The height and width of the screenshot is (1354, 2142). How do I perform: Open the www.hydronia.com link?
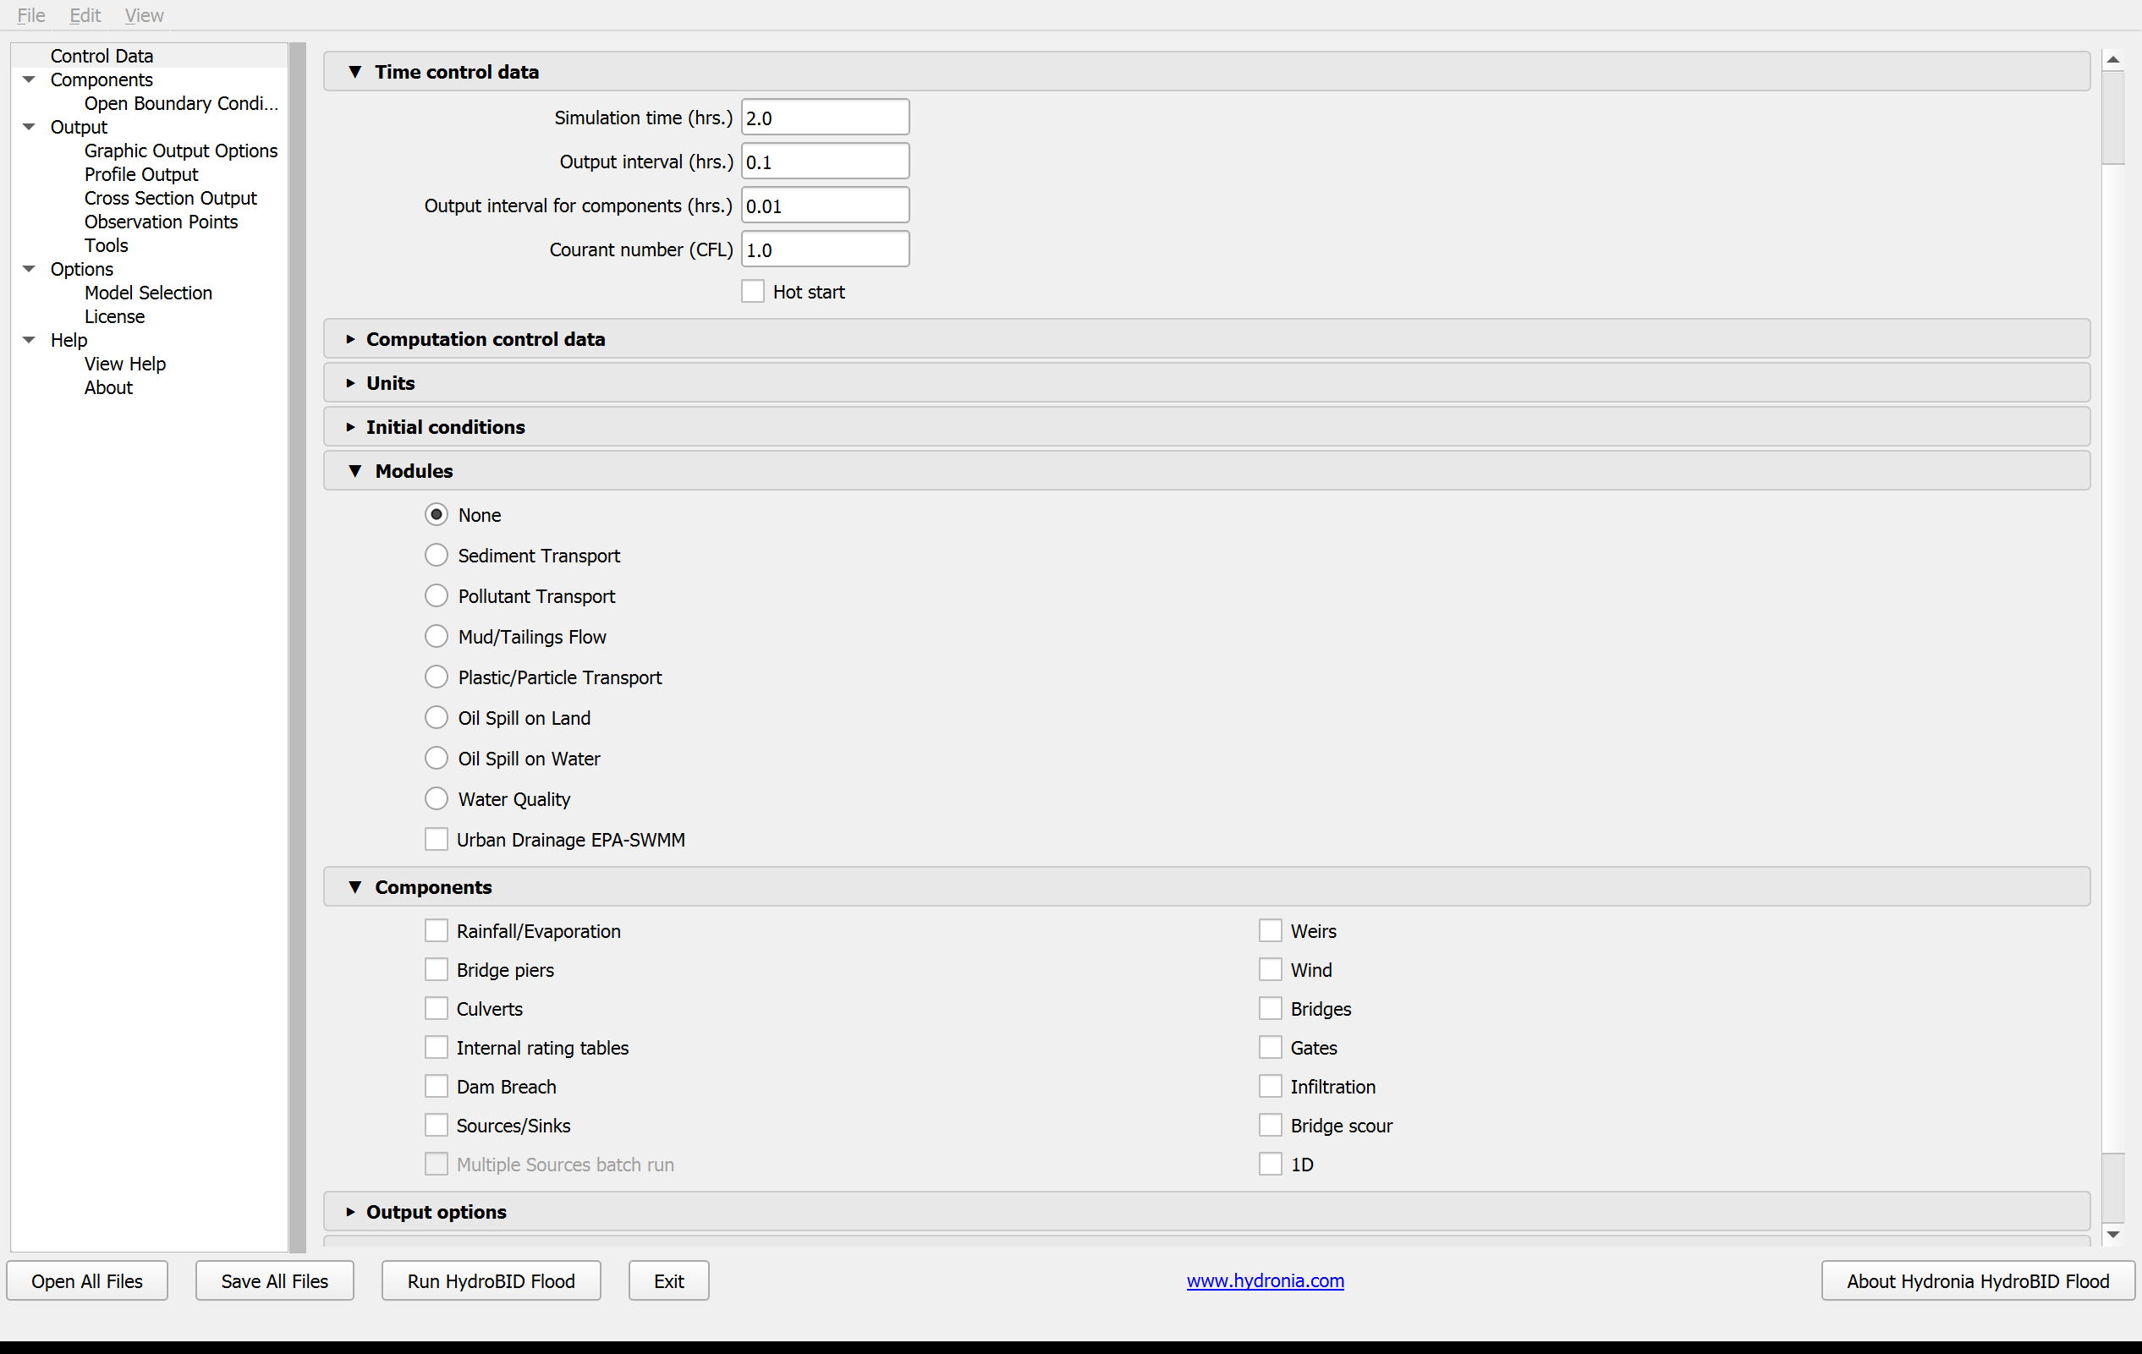tap(1265, 1280)
